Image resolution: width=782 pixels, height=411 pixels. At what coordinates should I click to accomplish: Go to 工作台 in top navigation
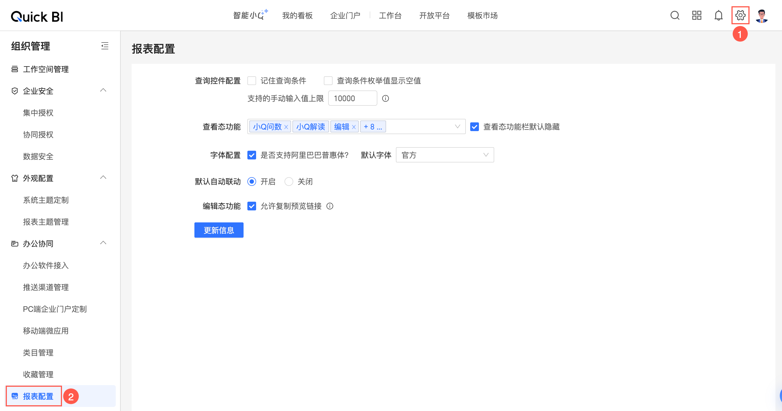[x=390, y=16]
